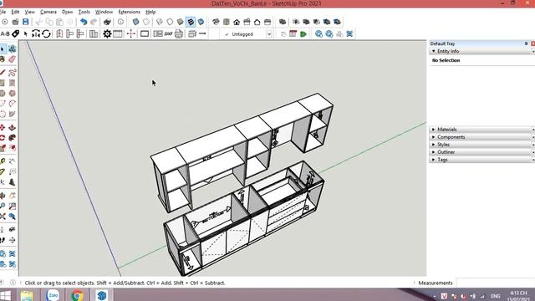Select the Offset tool
Image resolution: width=535 pixels, height=301 pixels.
pyautogui.click(x=13, y=148)
